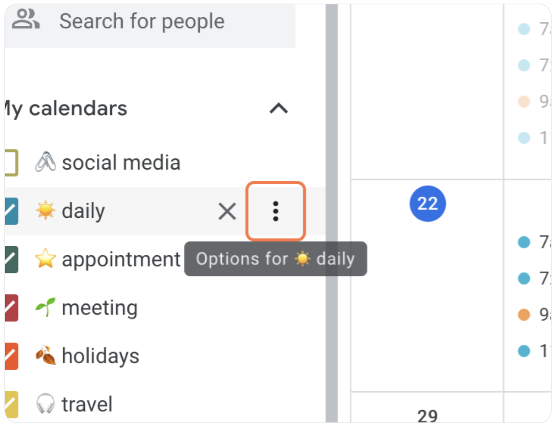Select date 22 on the calendar
This screenshot has width=556, height=426.
[427, 203]
